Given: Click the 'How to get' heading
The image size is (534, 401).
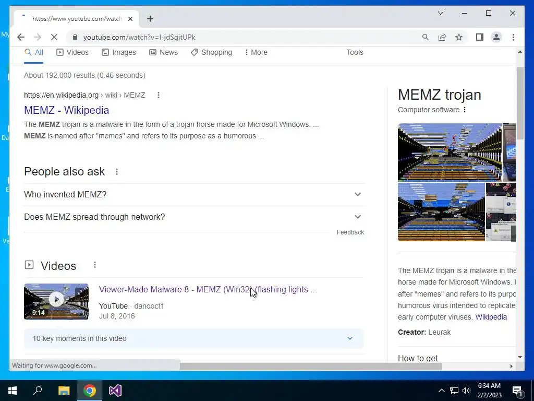Looking at the screenshot, I should 418,358.
